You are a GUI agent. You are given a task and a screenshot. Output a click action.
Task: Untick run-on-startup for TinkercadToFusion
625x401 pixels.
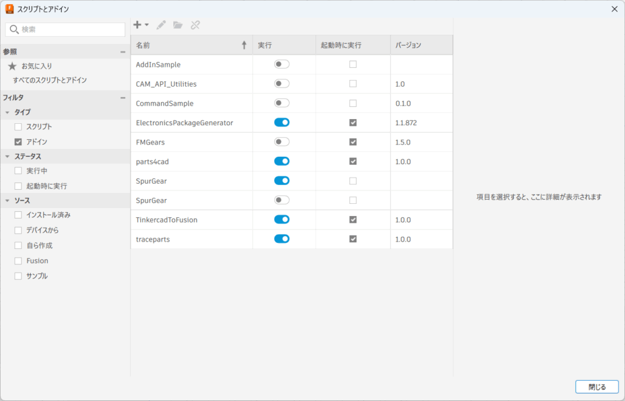[353, 220]
